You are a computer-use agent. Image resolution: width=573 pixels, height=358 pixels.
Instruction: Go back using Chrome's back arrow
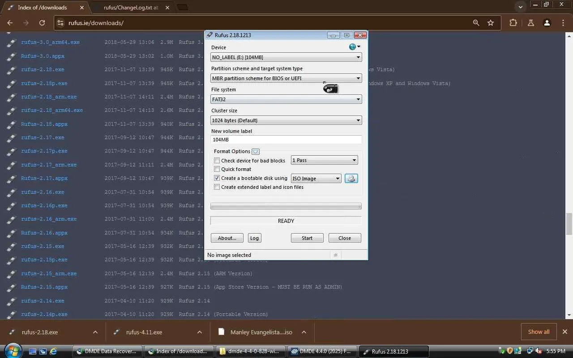tap(10, 23)
